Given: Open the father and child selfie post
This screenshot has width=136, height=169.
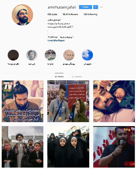Looking at the screenshot, I should click(114, 101).
